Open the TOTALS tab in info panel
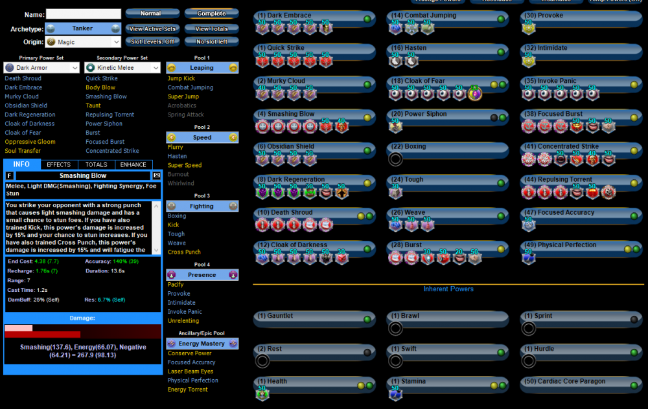 click(x=97, y=165)
